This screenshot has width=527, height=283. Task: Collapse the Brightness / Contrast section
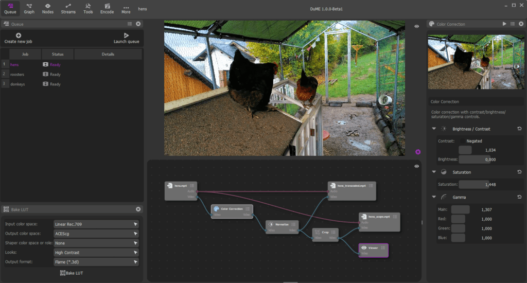pos(434,129)
